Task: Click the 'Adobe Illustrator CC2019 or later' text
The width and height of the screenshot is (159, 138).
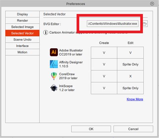Action: point(71,52)
